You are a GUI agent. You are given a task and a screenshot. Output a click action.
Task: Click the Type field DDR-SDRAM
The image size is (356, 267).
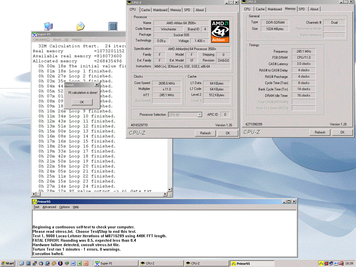(x=275, y=23)
